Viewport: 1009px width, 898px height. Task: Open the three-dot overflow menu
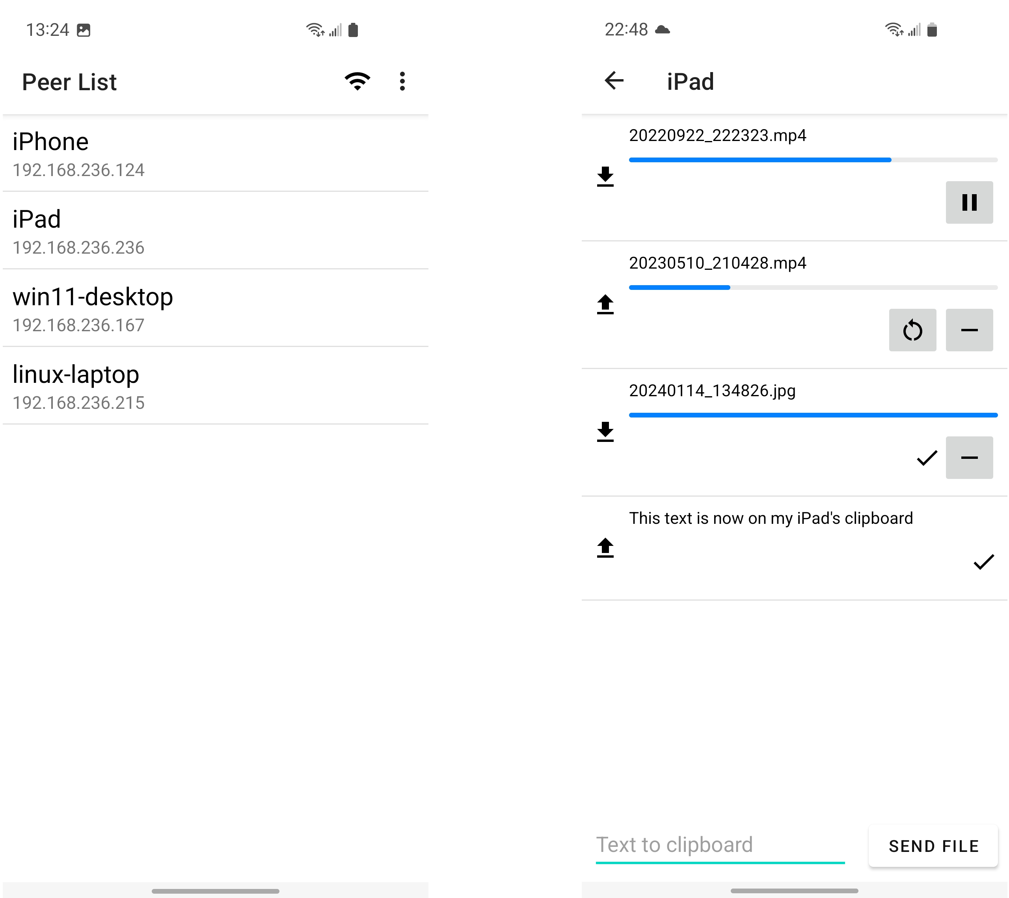(402, 82)
